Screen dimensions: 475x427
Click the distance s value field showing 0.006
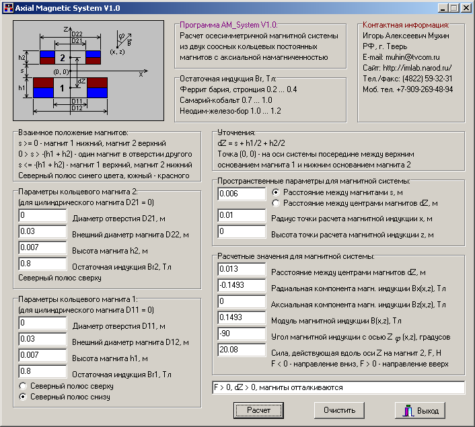tap(242, 194)
